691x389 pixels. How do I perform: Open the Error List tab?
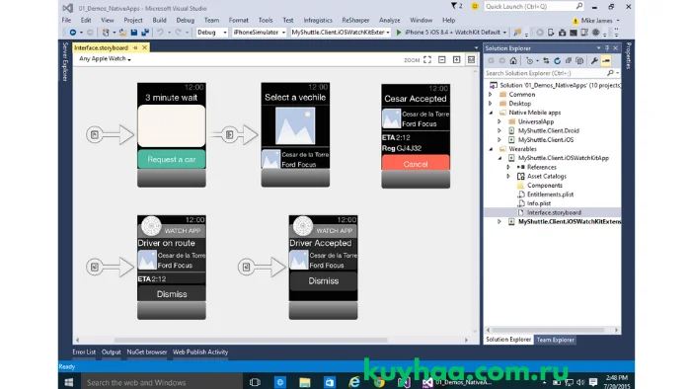click(x=84, y=352)
